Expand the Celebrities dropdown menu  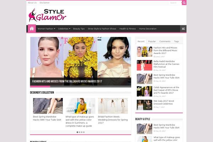pyautogui.click(x=64, y=29)
